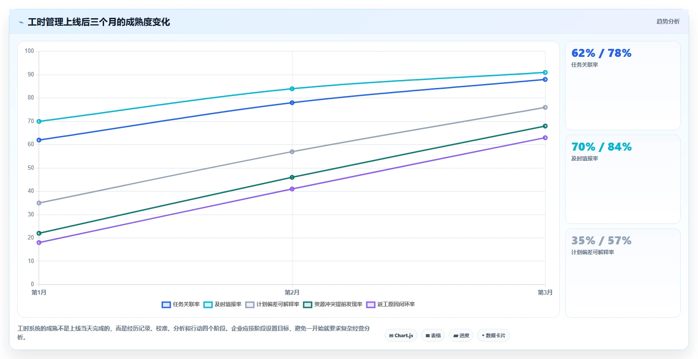Click the 第1月 axis label
This screenshot has width=698, height=359.
39,292
